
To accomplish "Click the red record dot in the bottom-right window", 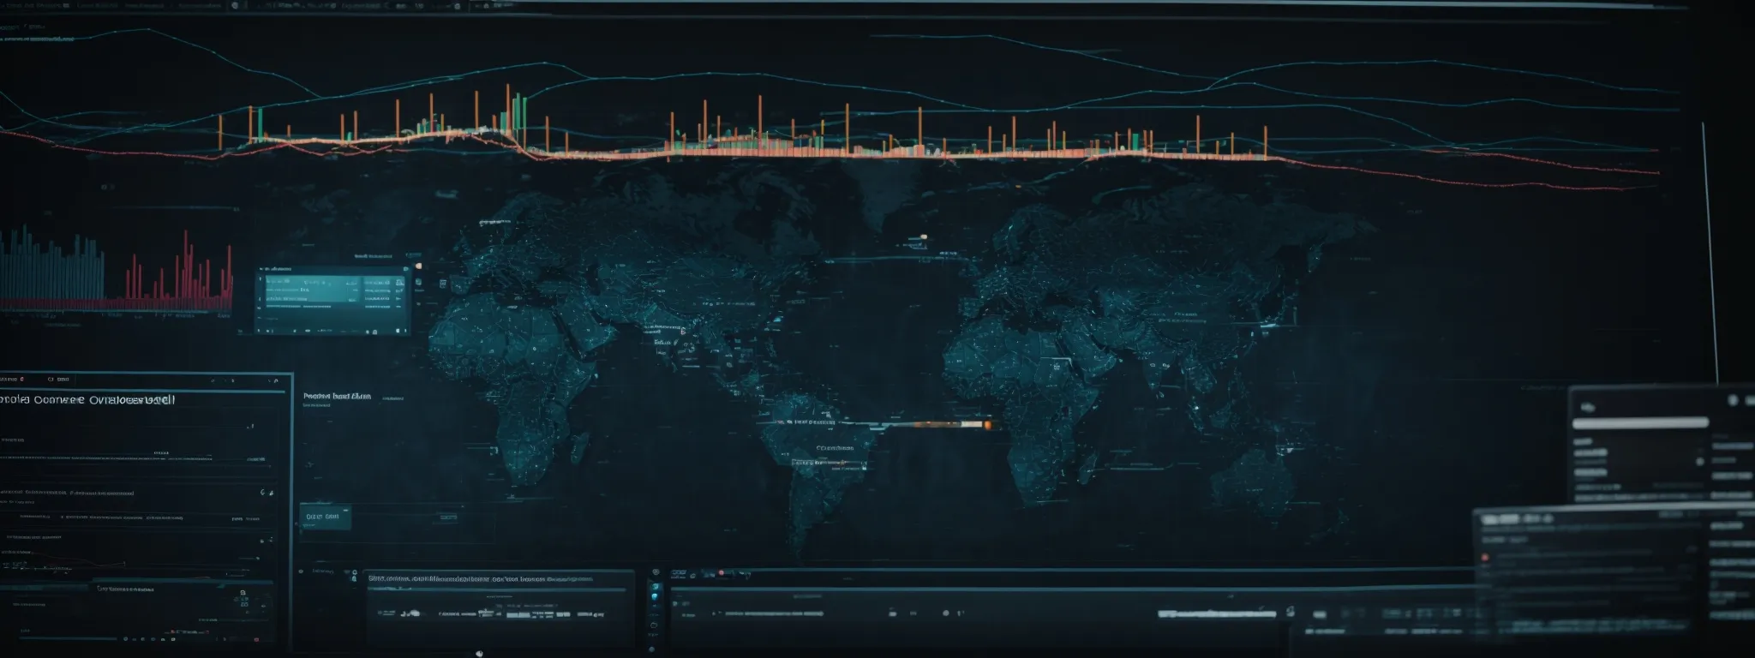I will point(1487,557).
